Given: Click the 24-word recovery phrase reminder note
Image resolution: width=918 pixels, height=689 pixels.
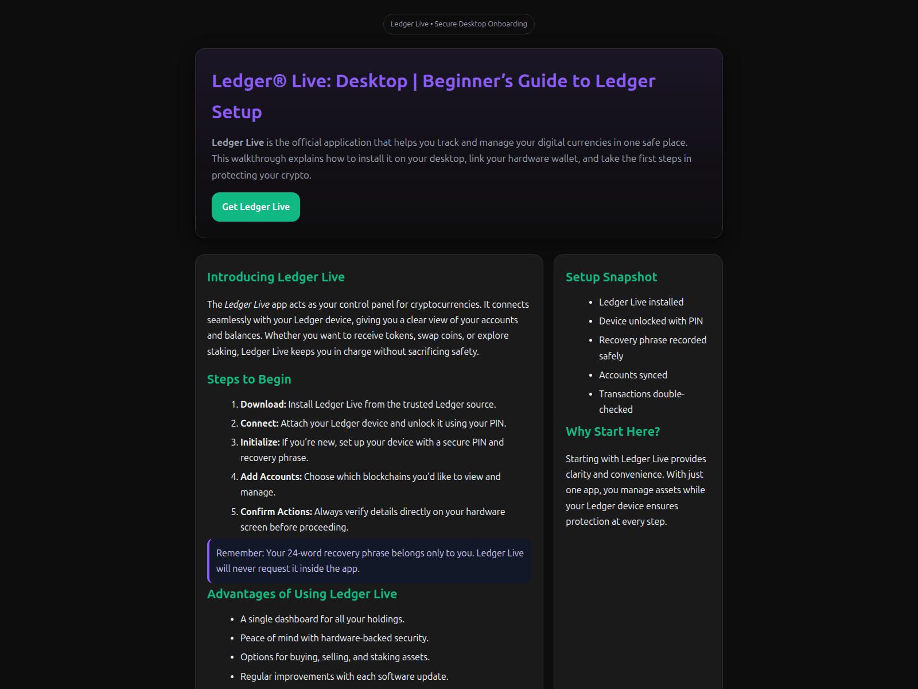Looking at the screenshot, I should (x=369, y=560).
